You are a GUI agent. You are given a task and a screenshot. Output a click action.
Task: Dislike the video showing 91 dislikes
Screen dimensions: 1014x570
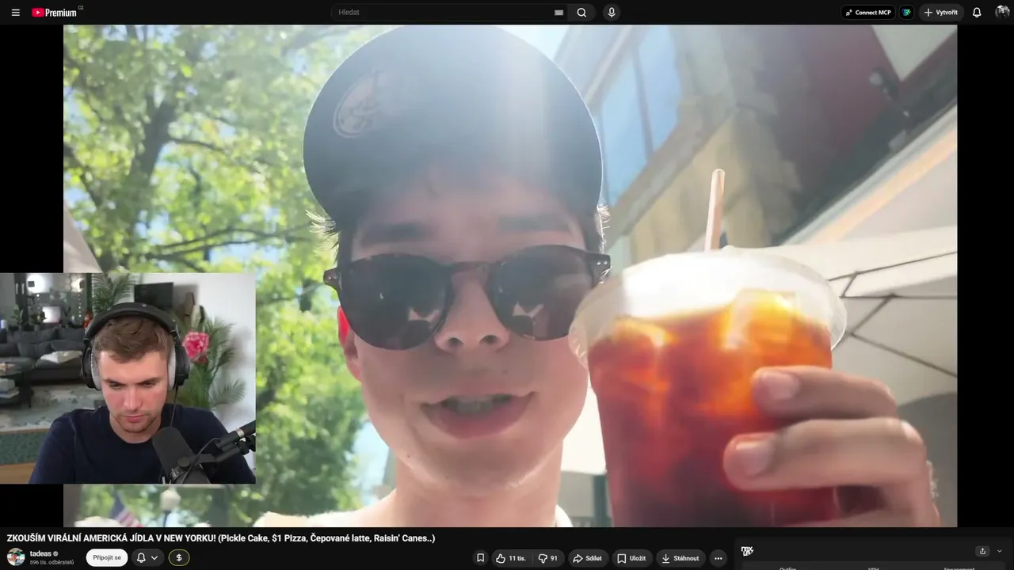547,558
